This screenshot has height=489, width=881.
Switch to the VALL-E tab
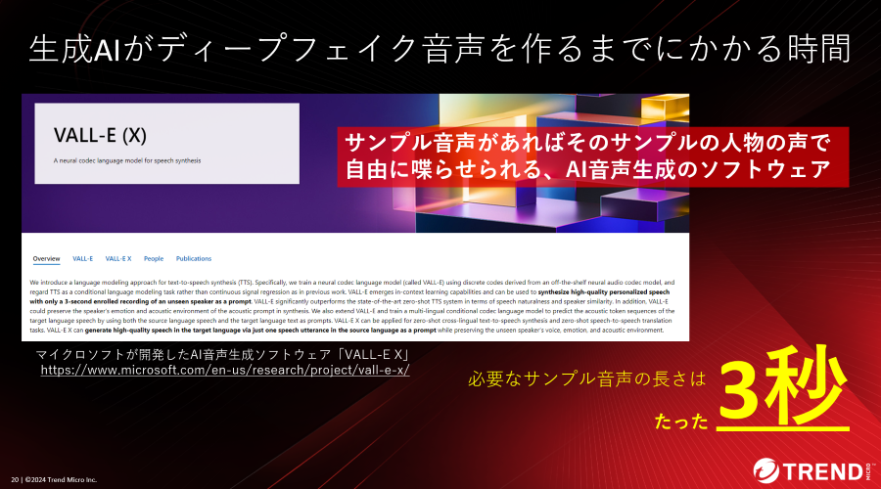point(83,259)
